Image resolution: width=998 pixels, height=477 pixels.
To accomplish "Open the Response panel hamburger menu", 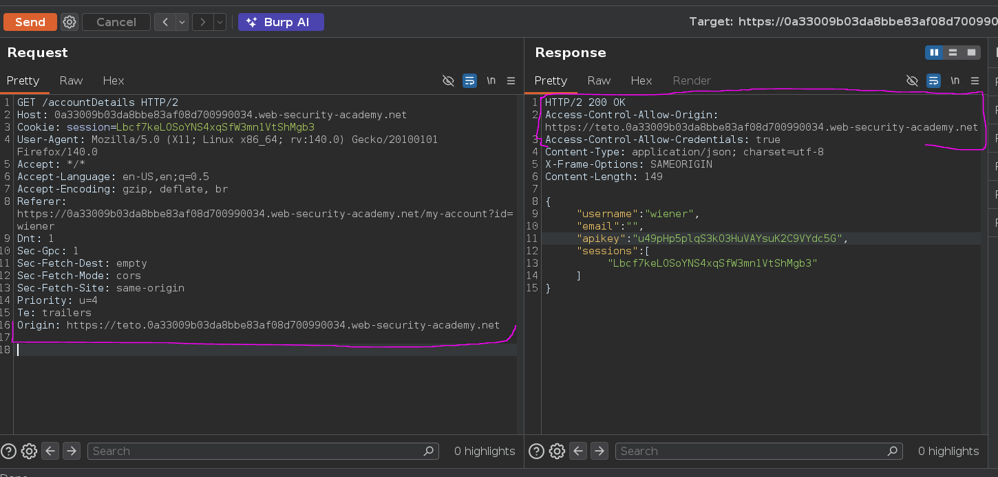I will 975,80.
